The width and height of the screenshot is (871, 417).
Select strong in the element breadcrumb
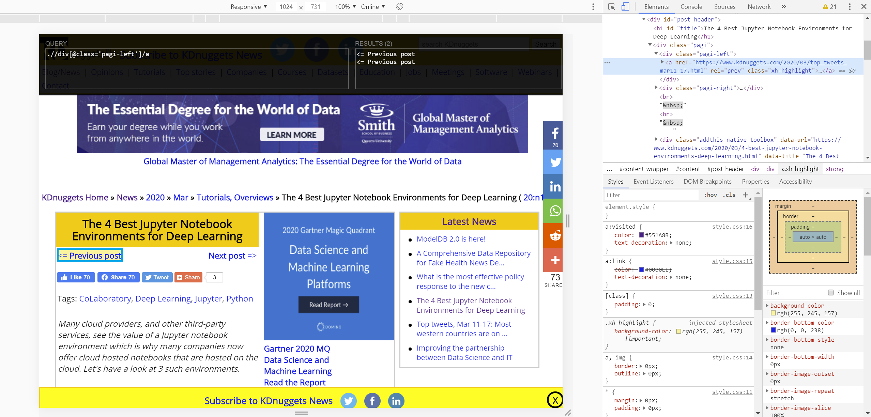click(x=835, y=169)
